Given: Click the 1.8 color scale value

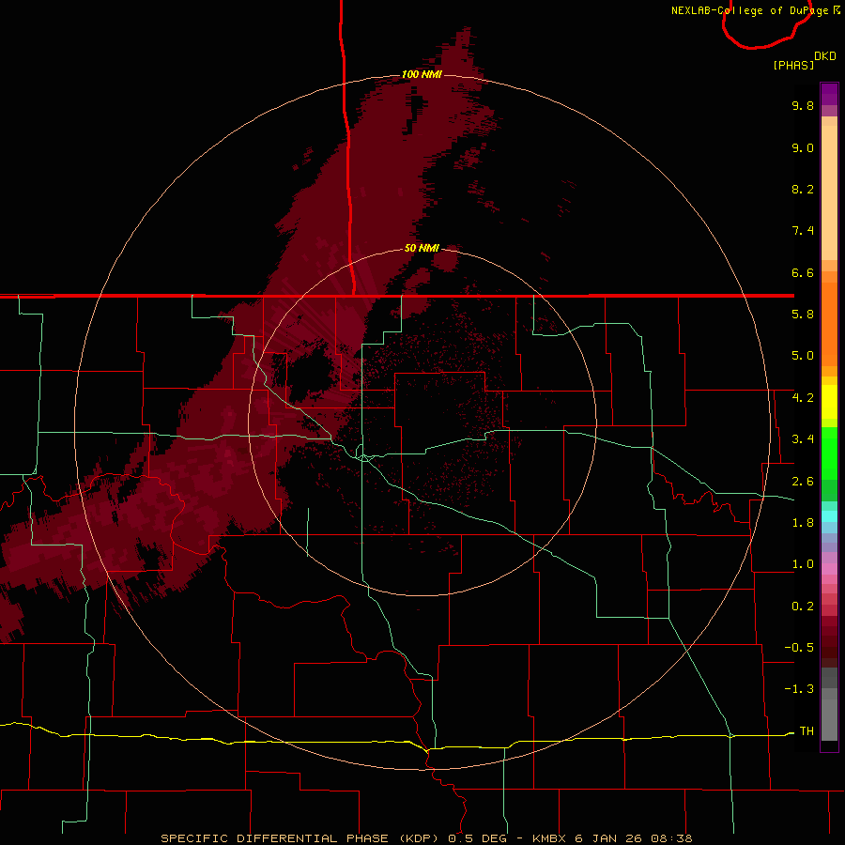Looking at the screenshot, I should [803, 523].
